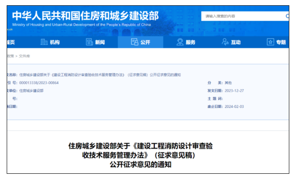Click the 机构 building icon

coord(44,42)
